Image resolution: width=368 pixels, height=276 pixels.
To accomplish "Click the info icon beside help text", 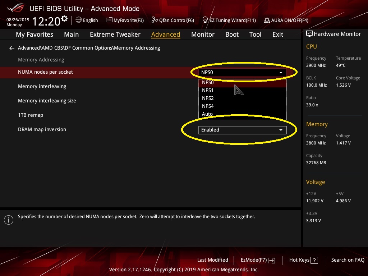I will [9, 220].
